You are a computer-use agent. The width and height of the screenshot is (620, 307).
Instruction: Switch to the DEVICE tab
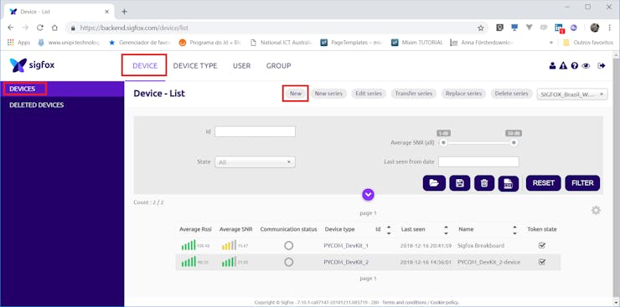point(145,66)
